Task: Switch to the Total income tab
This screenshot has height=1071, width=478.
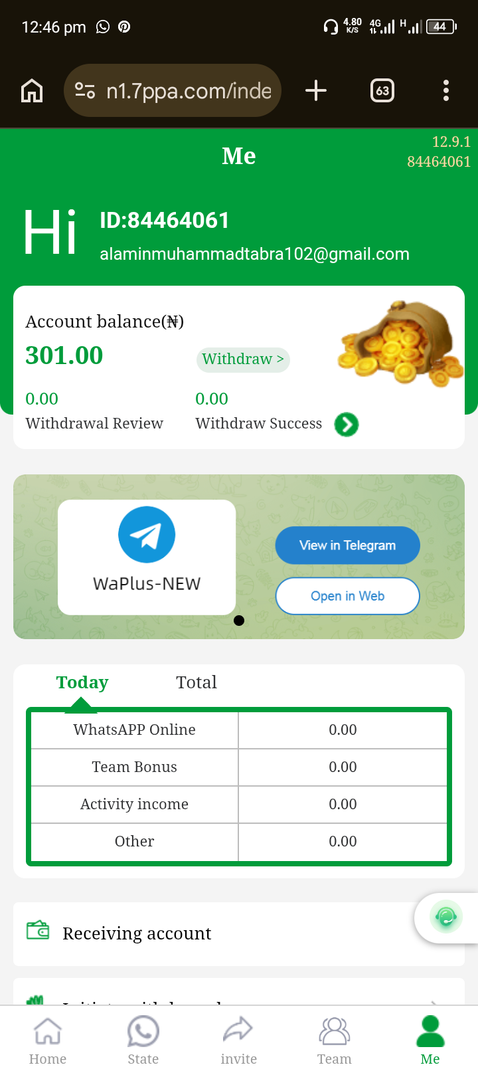Action: pyautogui.click(x=197, y=682)
